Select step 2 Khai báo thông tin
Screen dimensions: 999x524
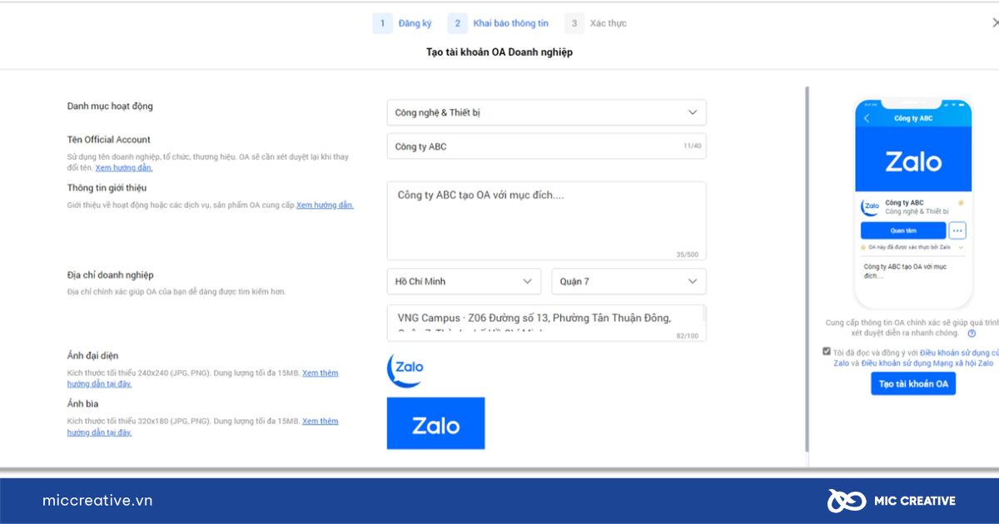pos(499,23)
